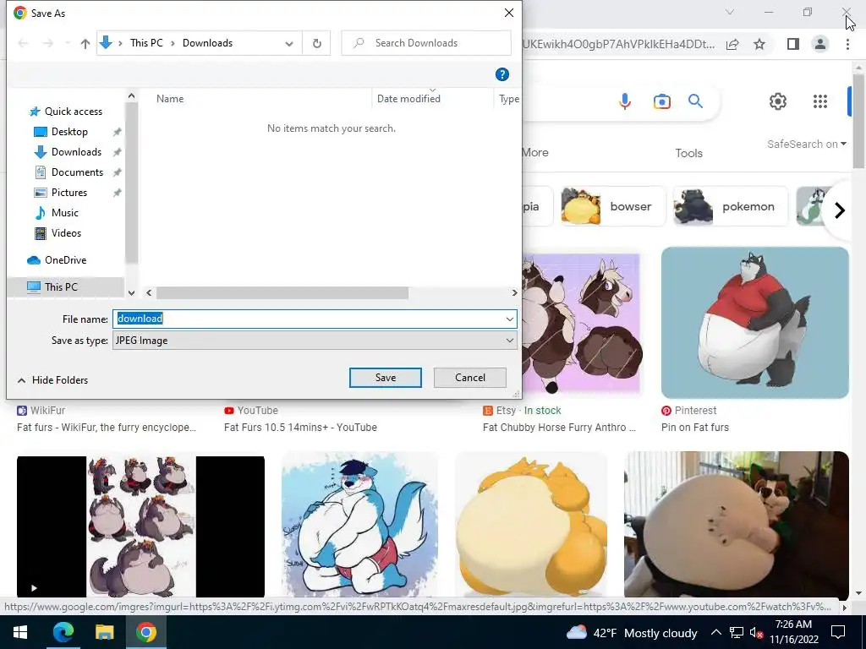Show hidden system tray icons

click(715, 632)
